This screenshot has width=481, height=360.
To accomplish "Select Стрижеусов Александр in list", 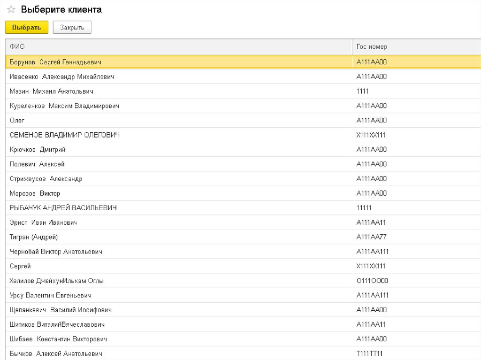I will pyautogui.click(x=46, y=179).
